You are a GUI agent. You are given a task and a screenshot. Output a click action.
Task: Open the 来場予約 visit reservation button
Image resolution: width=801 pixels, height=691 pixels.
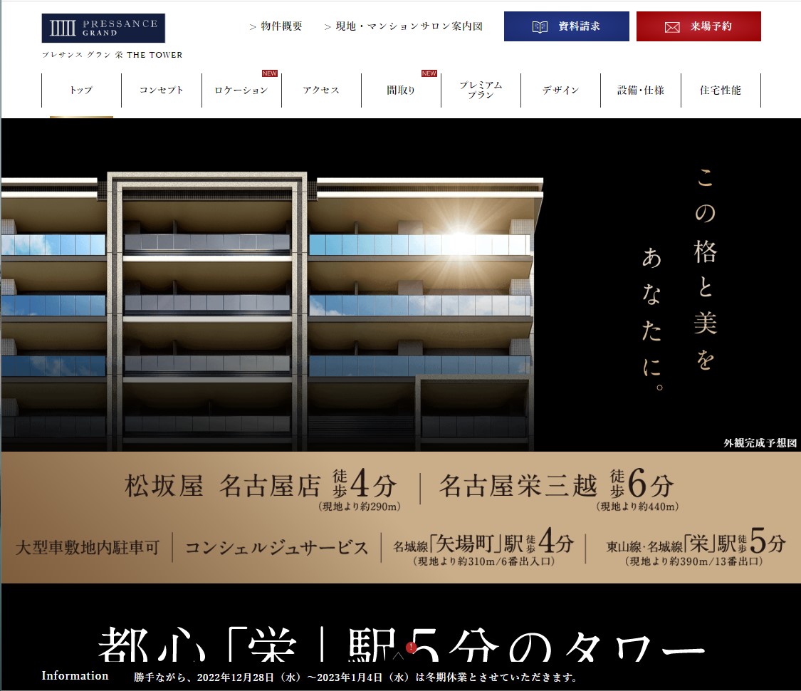click(x=698, y=26)
